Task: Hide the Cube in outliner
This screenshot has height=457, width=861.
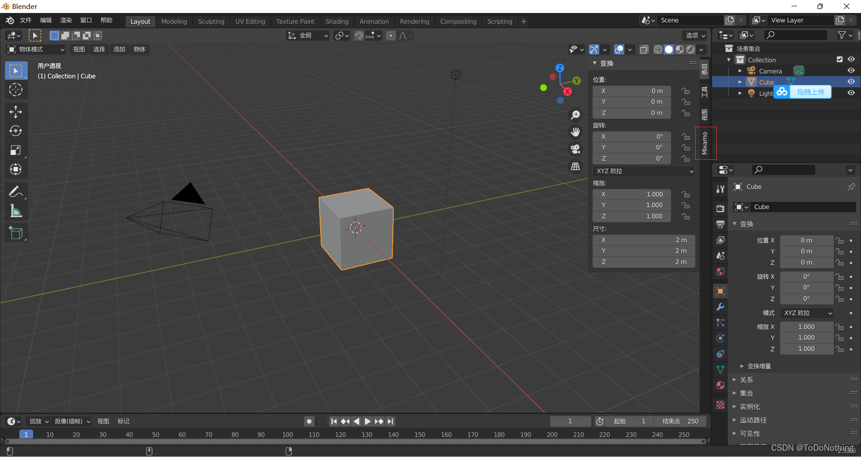Action: 851,82
